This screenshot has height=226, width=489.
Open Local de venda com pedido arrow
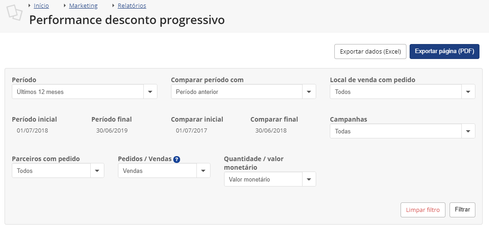point(468,92)
